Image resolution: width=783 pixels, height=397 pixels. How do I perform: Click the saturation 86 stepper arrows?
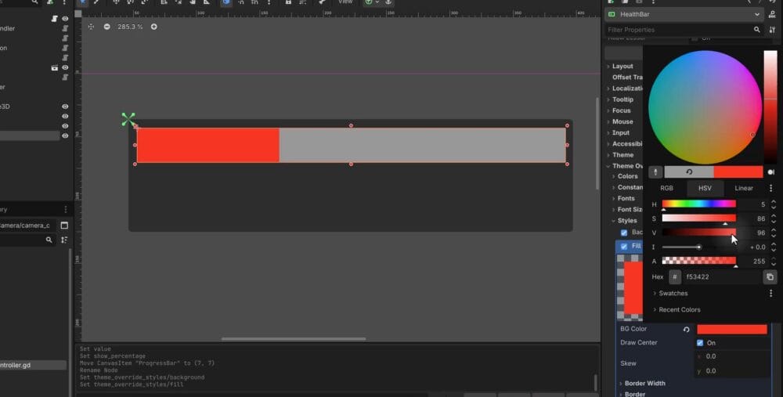774,218
